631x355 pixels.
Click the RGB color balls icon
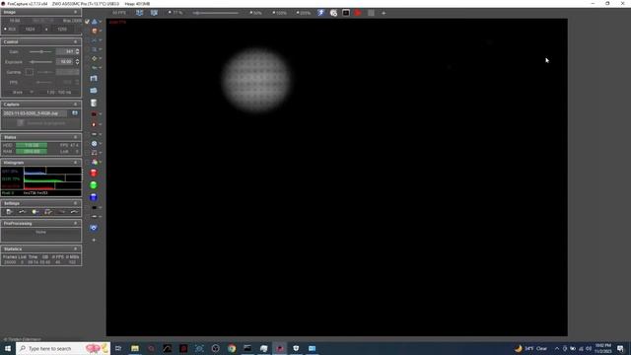point(95,162)
